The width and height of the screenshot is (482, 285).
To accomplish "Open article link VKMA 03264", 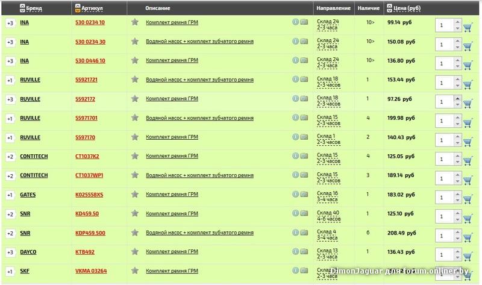I will click(x=91, y=271).
